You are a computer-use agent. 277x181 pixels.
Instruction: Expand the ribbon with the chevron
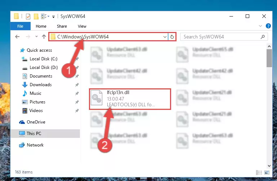coord(260,26)
